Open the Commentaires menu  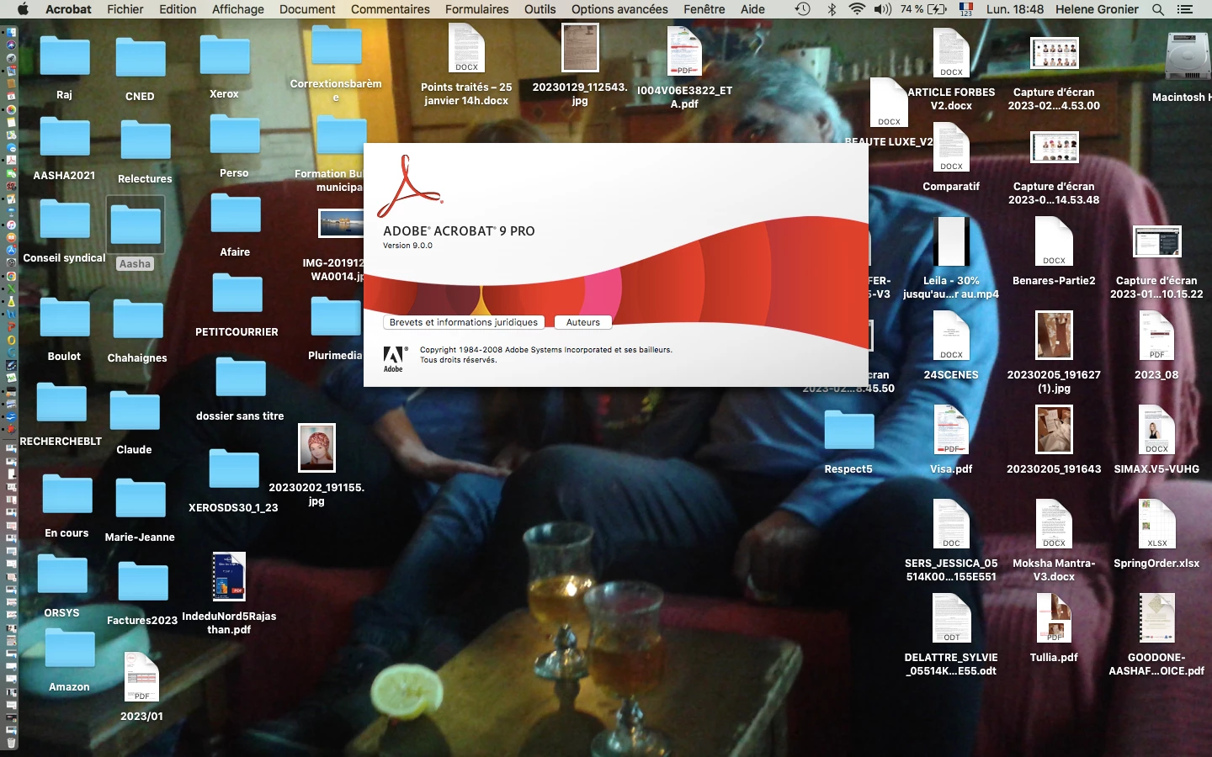391,9
